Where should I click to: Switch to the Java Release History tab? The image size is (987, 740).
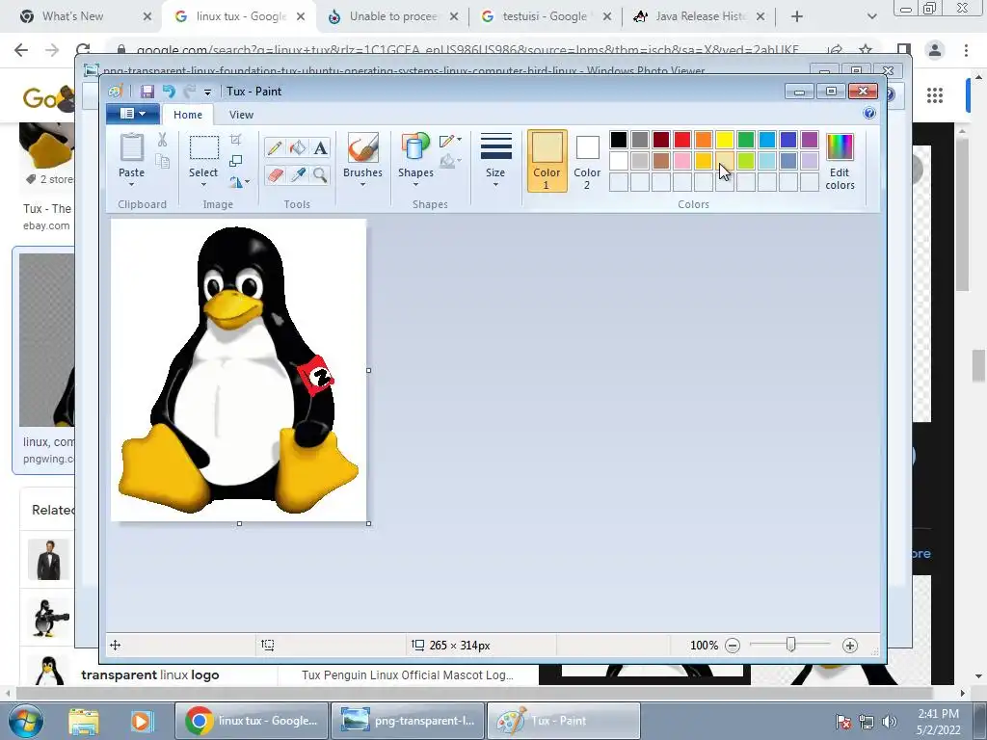click(699, 16)
